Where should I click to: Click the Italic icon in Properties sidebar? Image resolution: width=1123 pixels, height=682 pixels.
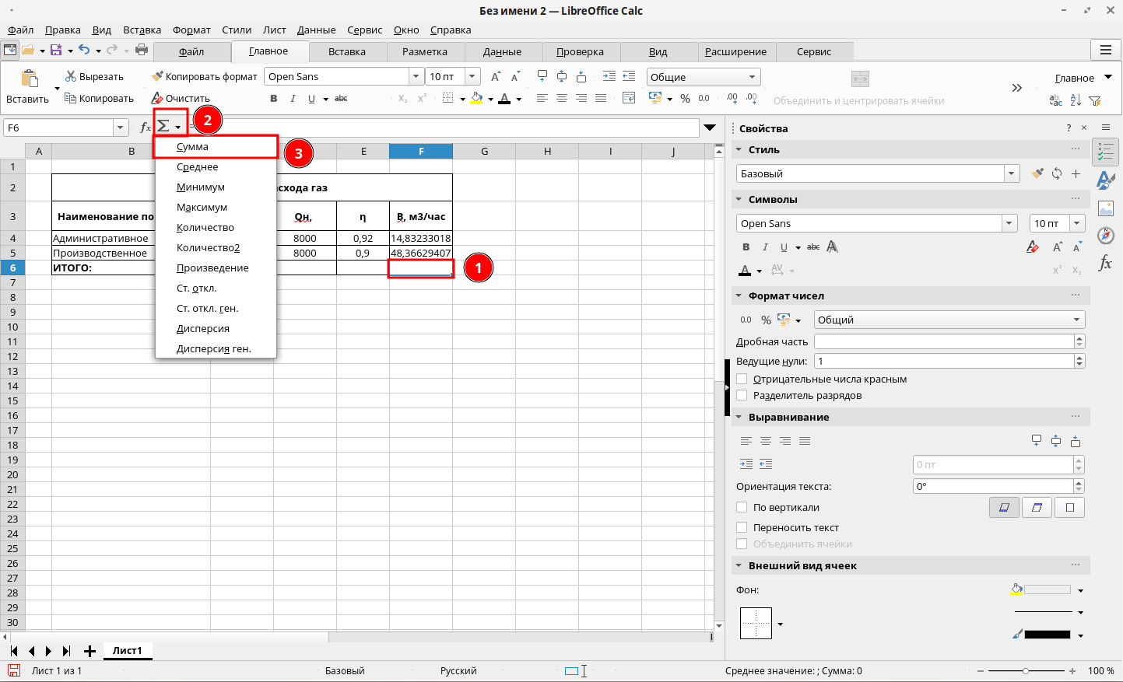(765, 247)
